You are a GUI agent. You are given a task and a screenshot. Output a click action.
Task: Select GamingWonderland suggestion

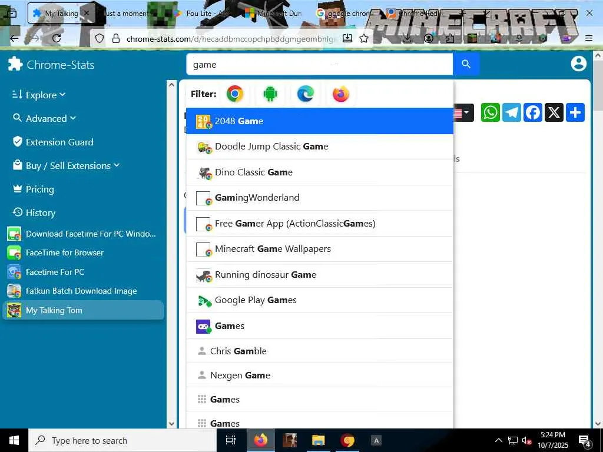click(x=320, y=198)
